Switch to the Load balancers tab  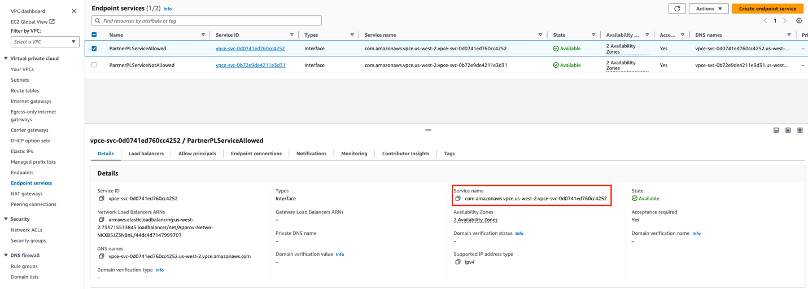pos(146,154)
